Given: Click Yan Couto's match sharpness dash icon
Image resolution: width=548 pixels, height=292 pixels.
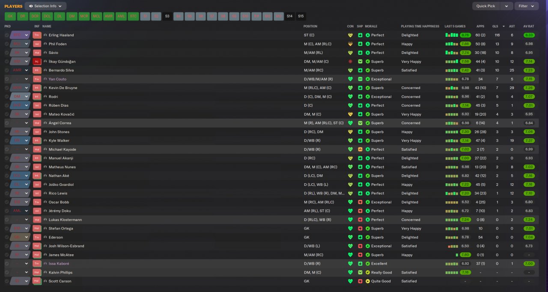Looking at the screenshot, I should 360,79.
